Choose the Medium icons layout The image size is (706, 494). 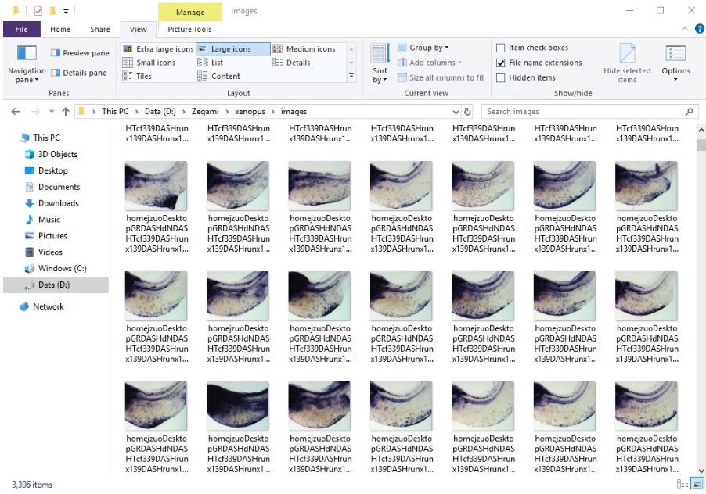[x=304, y=49]
